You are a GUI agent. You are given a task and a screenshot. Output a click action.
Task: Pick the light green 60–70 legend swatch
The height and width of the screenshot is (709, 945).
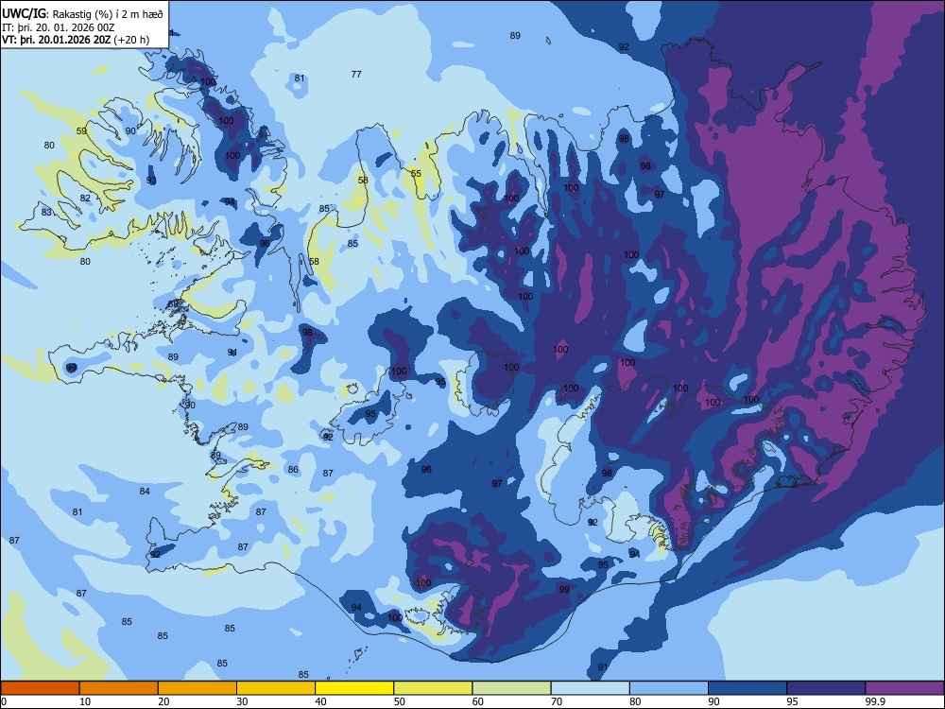point(511,688)
